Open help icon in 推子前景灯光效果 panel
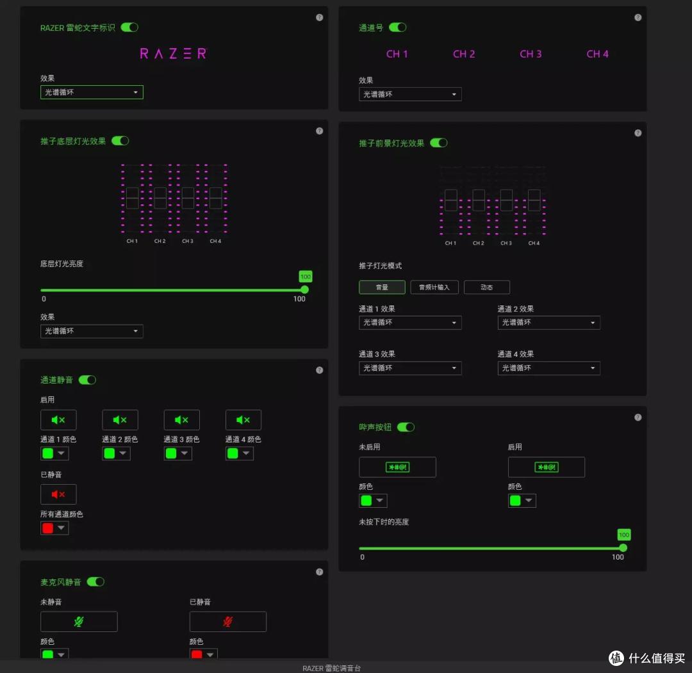The width and height of the screenshot is (692, 673). tap(638, 133)
